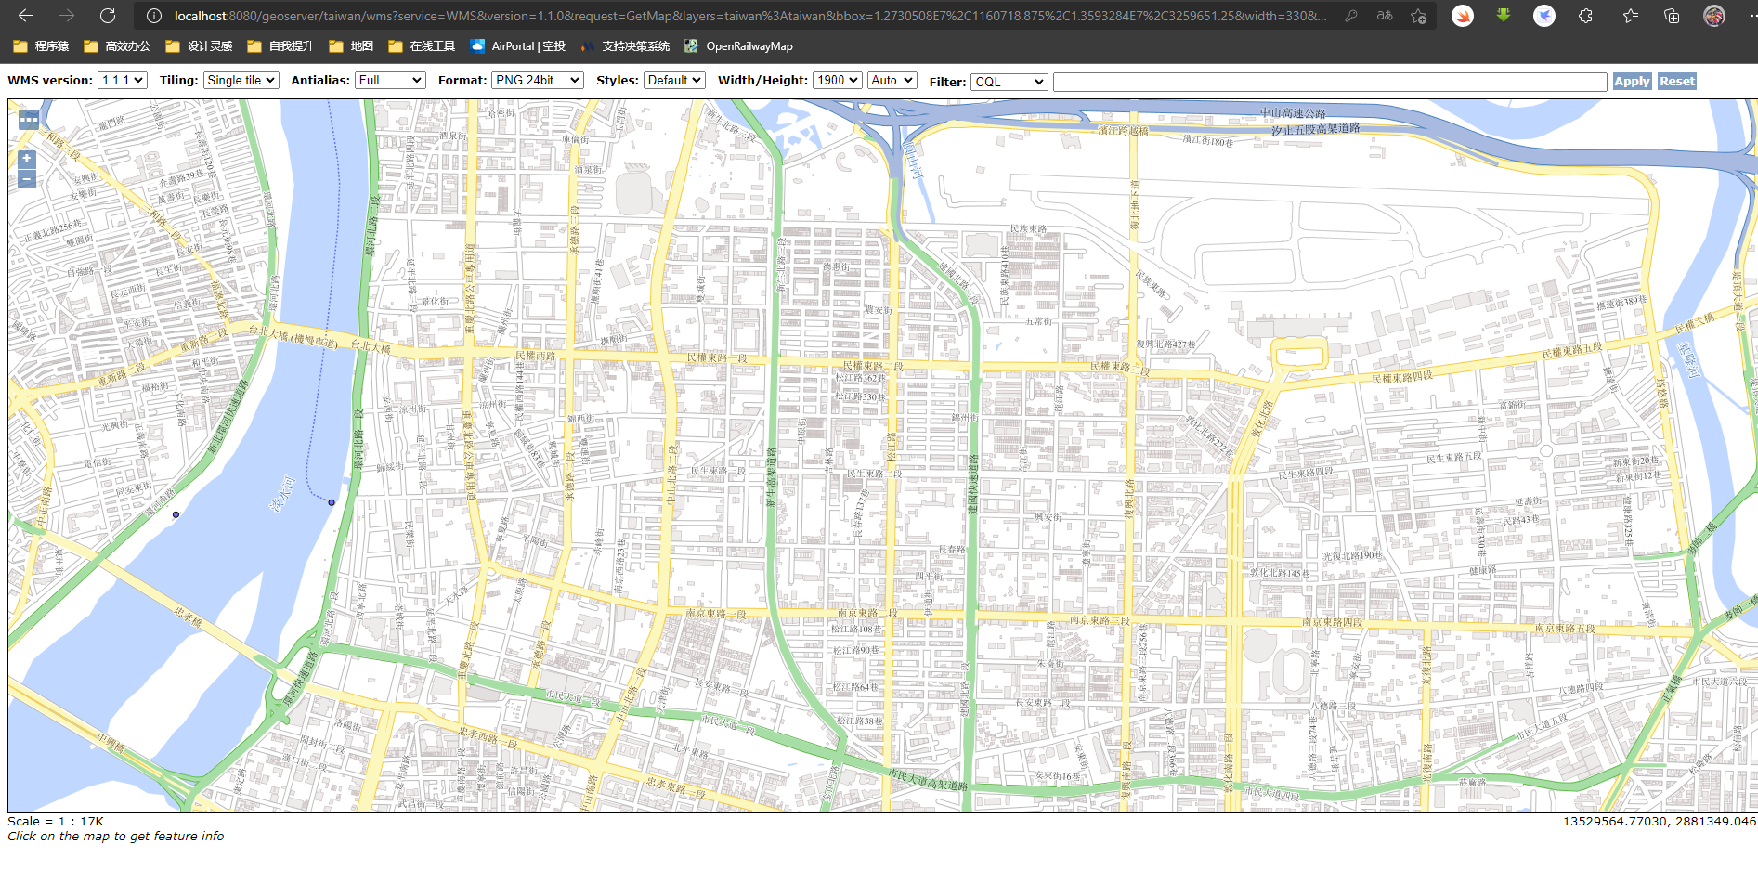The height and width of the screenshot is (870, 1758).
Task: Expand the Antialias dropdown
Action: pyautogui.click(x=390, y=81)
